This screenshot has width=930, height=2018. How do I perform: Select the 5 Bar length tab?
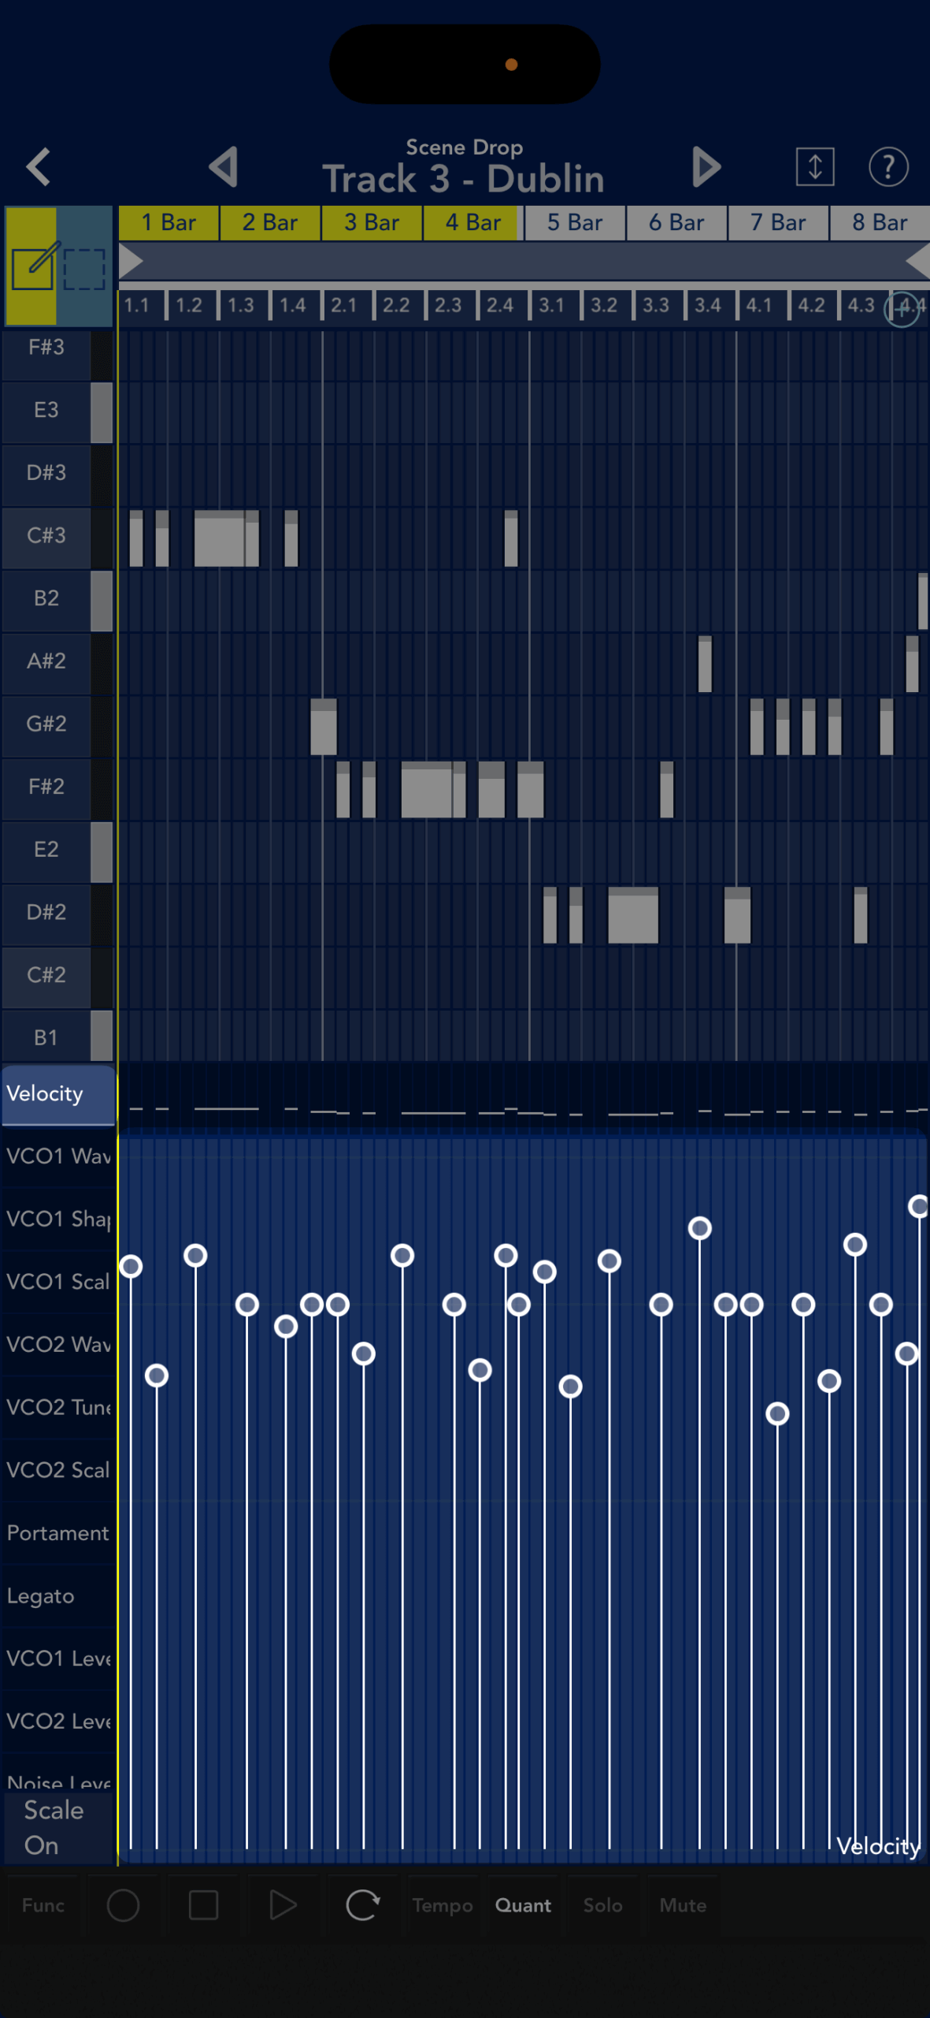tap(575, 223)
